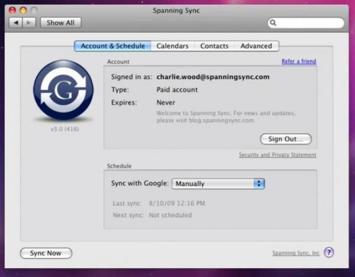The image size is (355, 277).
Task: Open help with the question mark button
Action: (x=329, y=252)
